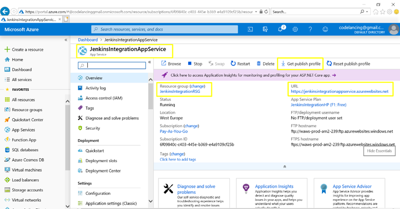Click the browser favorites star icon
This screenshot has width=400, height=209.
click(383, 12)
